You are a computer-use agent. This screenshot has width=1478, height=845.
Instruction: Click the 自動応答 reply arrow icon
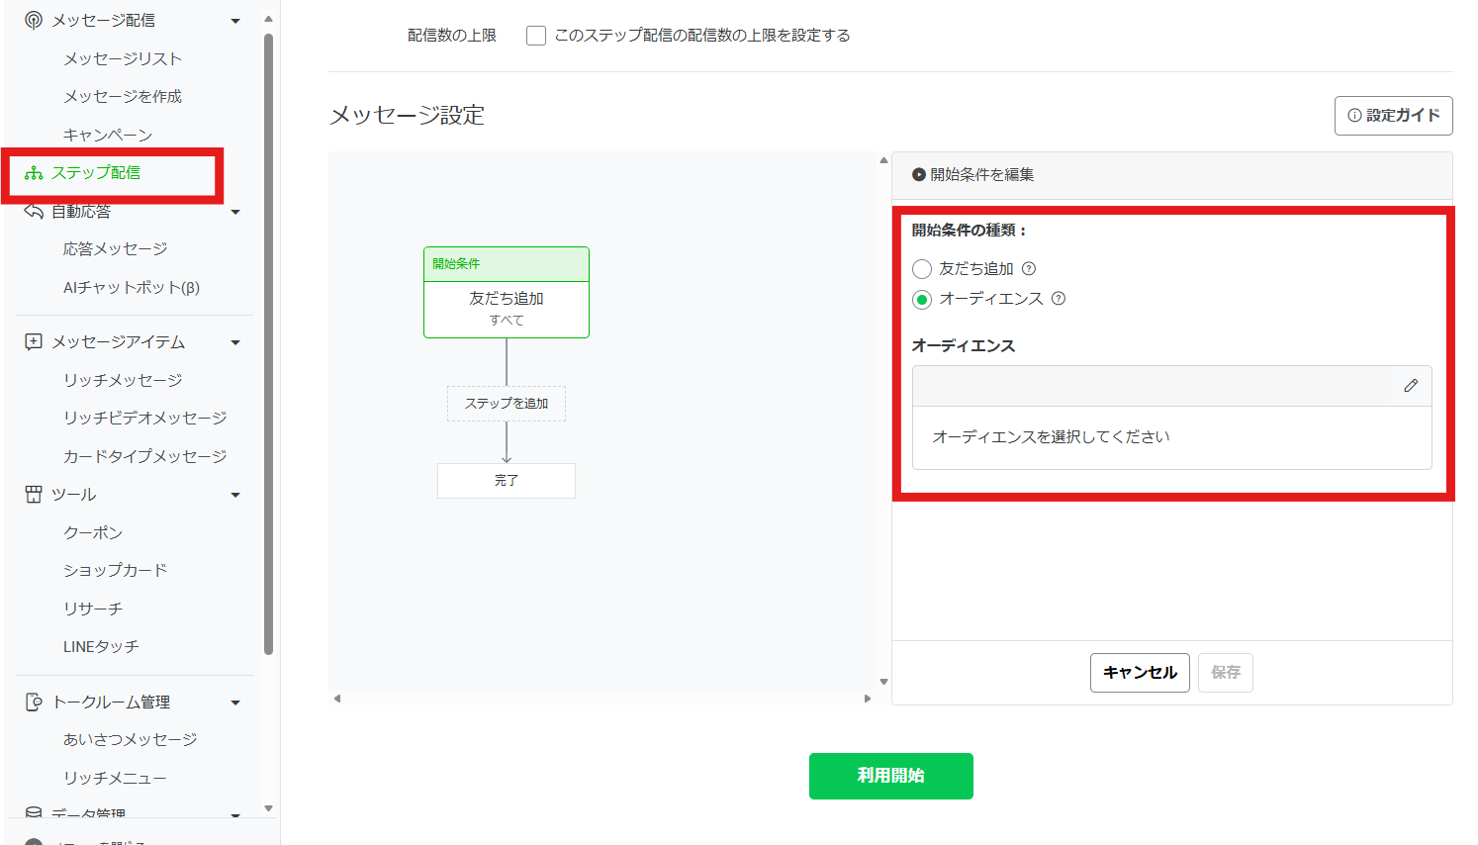[x=34, y=211]
